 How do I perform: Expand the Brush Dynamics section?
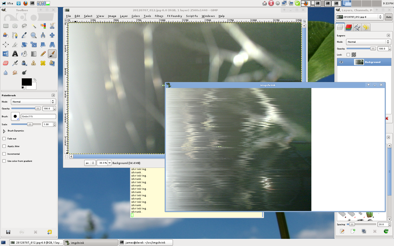[4, 131]
